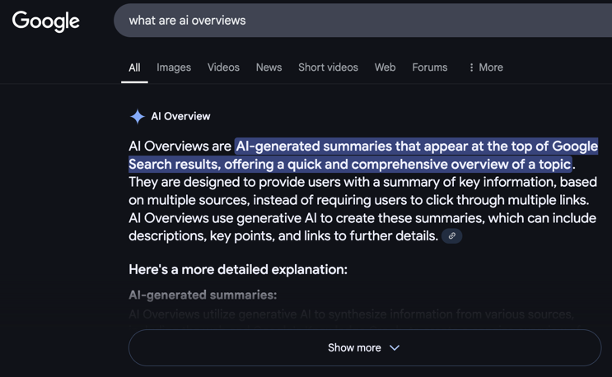The image size is (612, 377).
Task: Click text 'AI Overviews use generative AI'
Action: 223,218
